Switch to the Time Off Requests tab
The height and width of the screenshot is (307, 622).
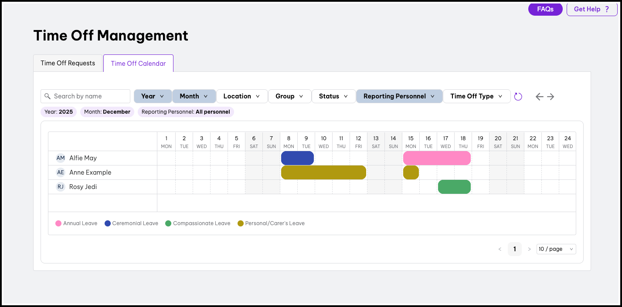pyautogui.click(x=68, y=63)
